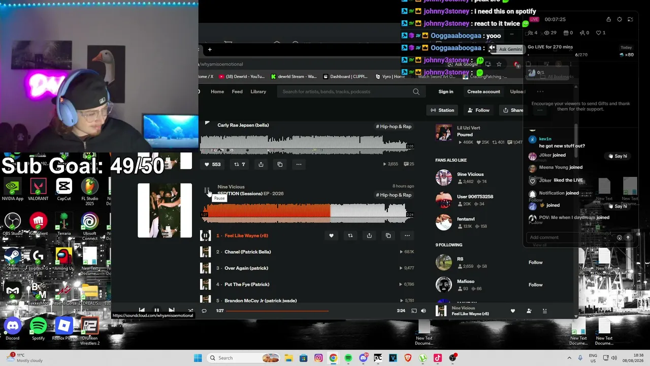This screenshot has width=650, height=366.
Task: Skip to next track in bottom player
Action: (172, 310)
